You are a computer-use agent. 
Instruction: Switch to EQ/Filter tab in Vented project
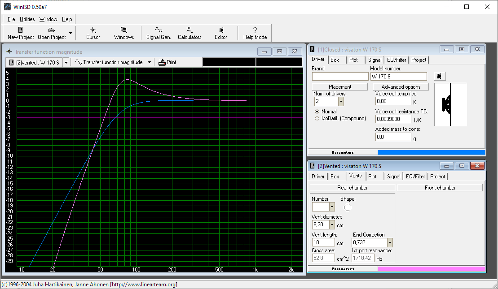click(x=415, y=177)
